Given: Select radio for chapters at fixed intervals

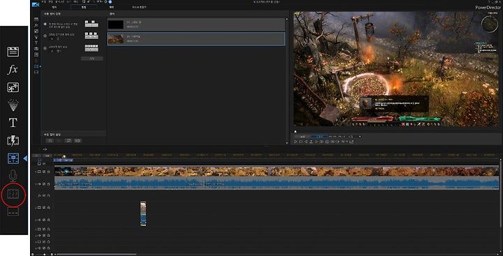Looking at the screenshot, I should click(45, 36).
